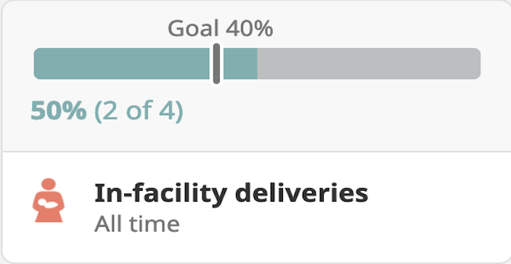
Task: Click the word Goal above bar
Action: coord(193,28)
